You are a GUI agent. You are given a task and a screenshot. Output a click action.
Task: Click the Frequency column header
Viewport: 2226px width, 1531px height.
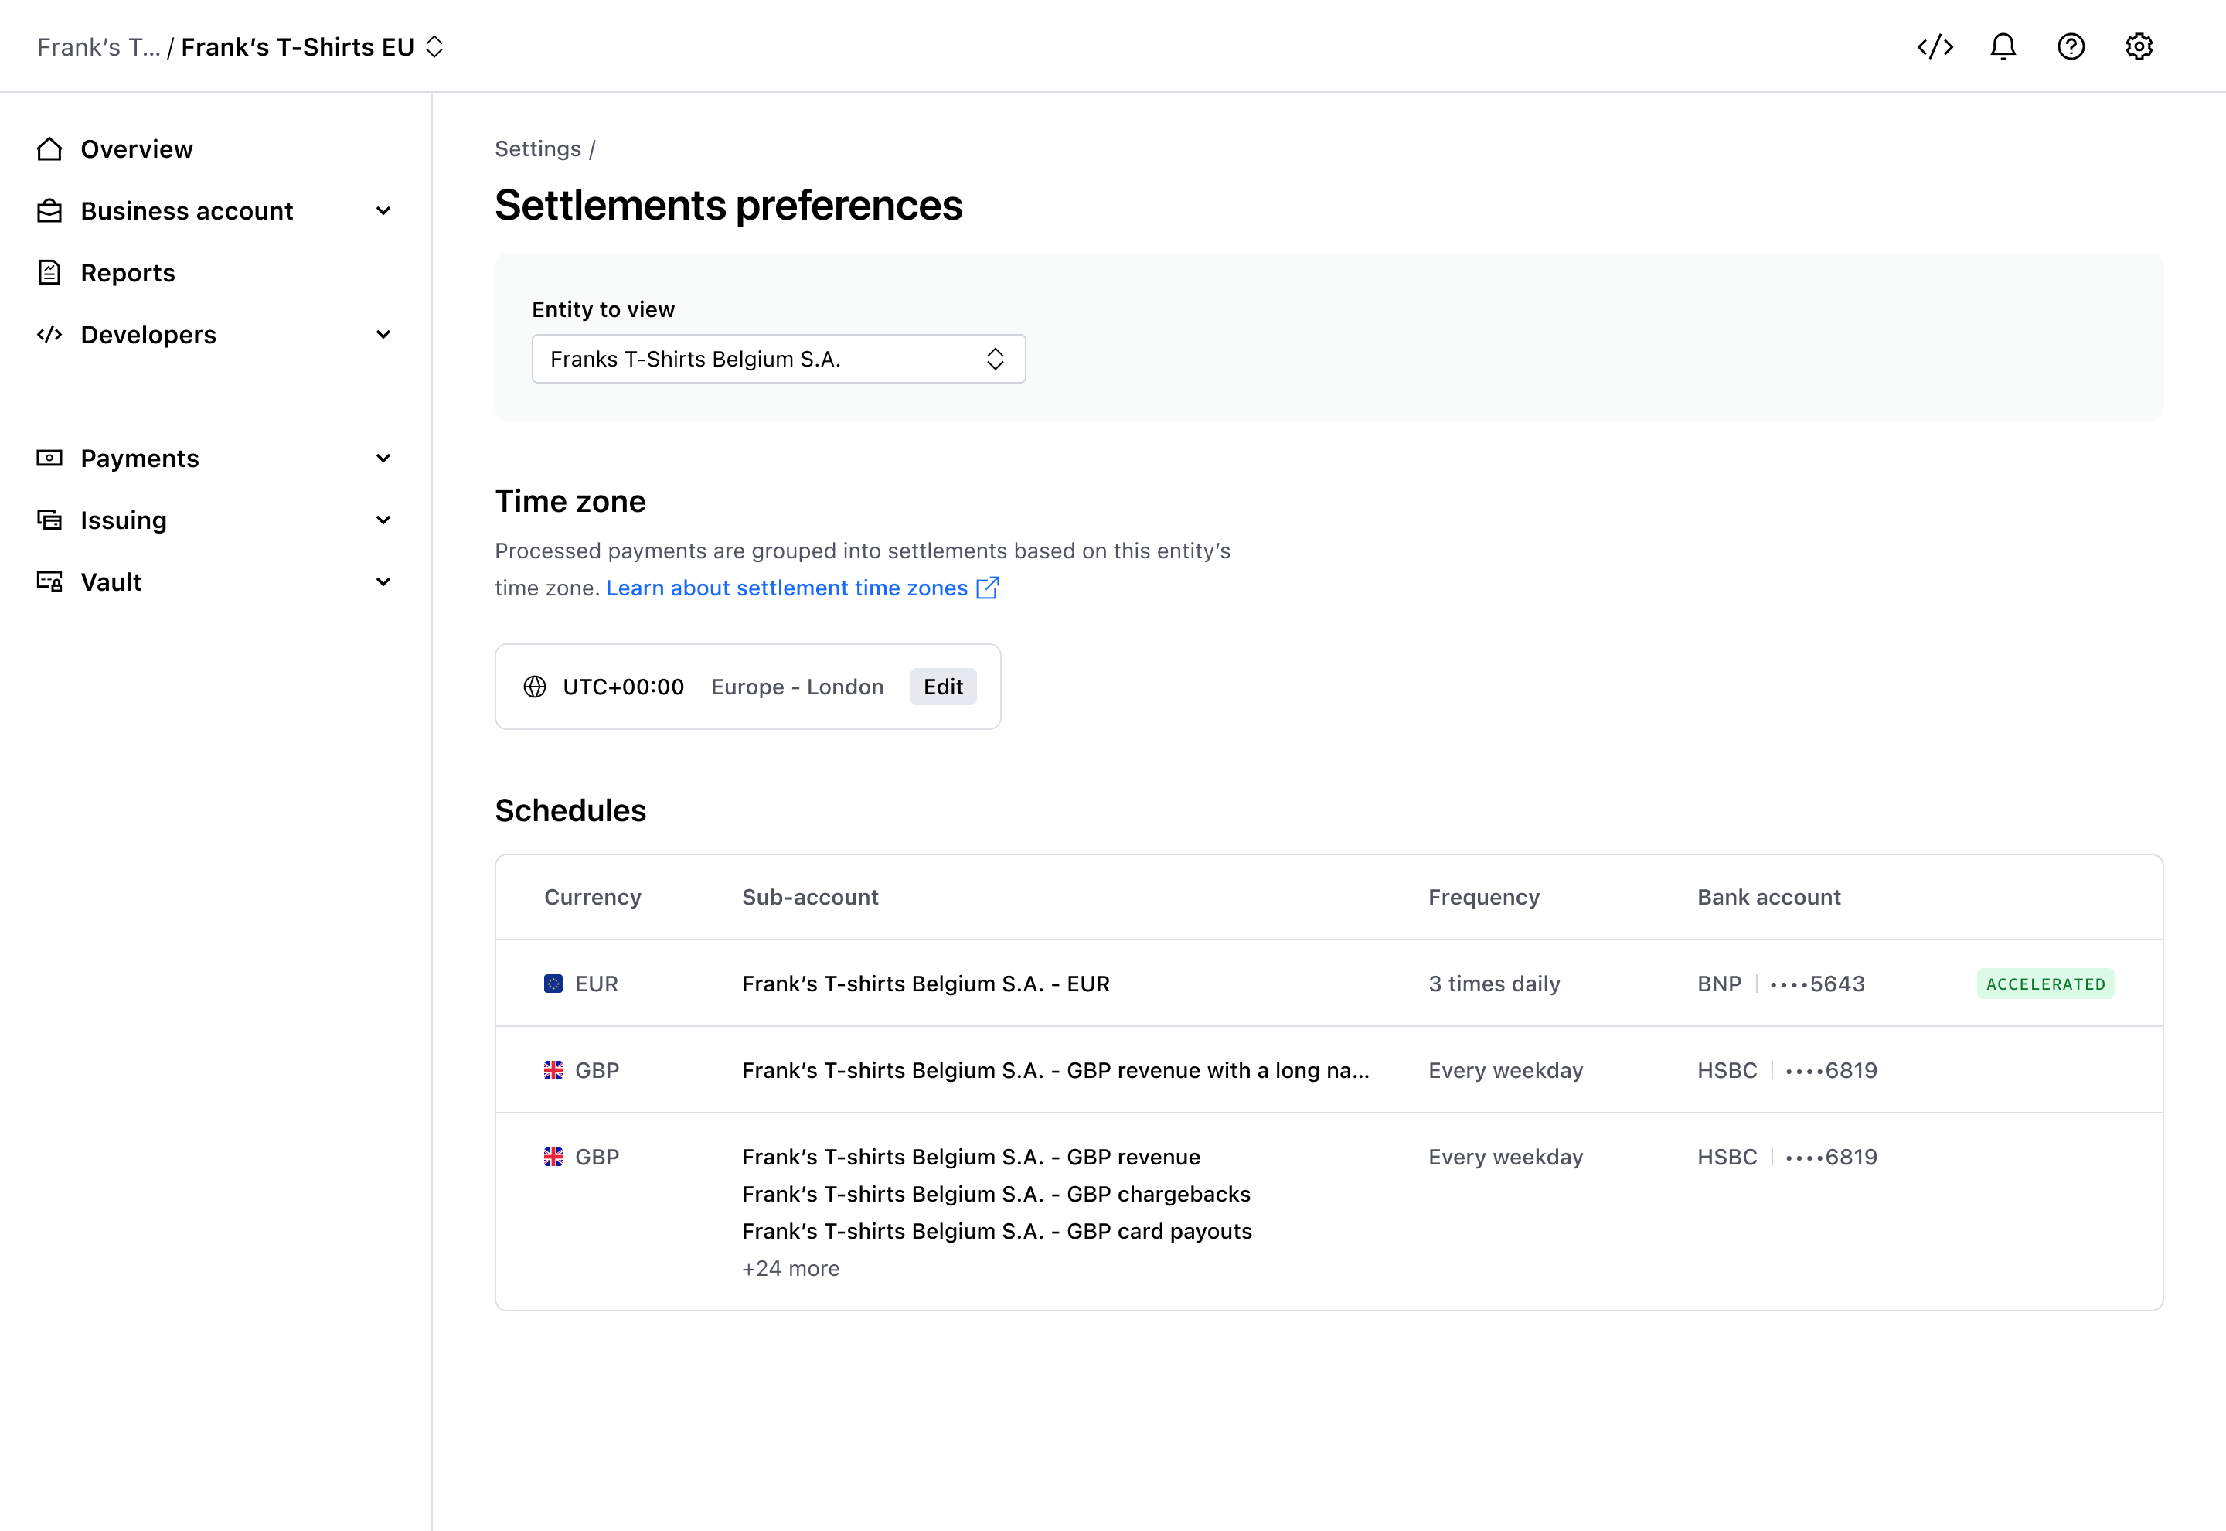tap(1484, 897)
